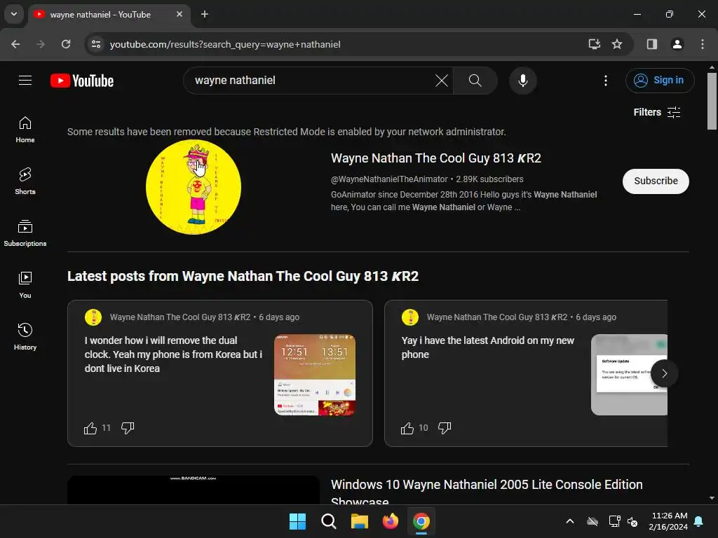
Task: Click the YouTube logo
Action: [x=82, y=81]
